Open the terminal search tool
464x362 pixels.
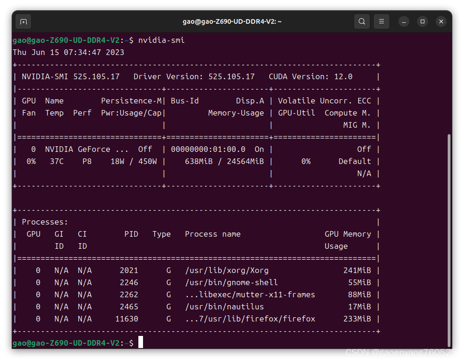tap(362, 21)
